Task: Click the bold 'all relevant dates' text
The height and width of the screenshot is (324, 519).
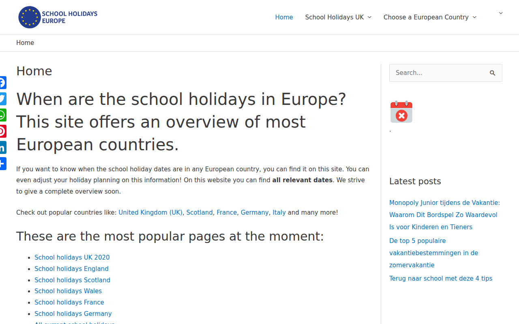Action: [x=302, y=180]
